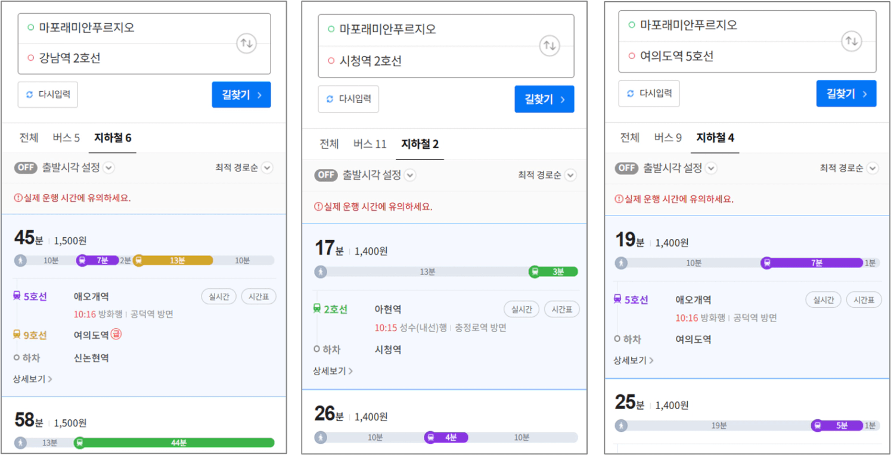The width and height of the screenshot is (891, 455).
Task: Click 시간표 button in 19분 route
Action: tap(864, 300)
